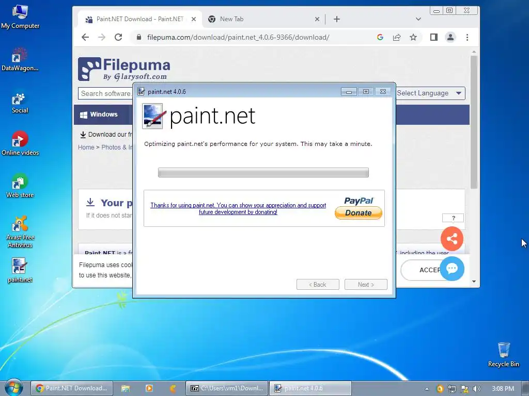Switch to Chrome taskbar button
Image resolution: width=529 pixels, height=396 pixels.
[71, 388]
